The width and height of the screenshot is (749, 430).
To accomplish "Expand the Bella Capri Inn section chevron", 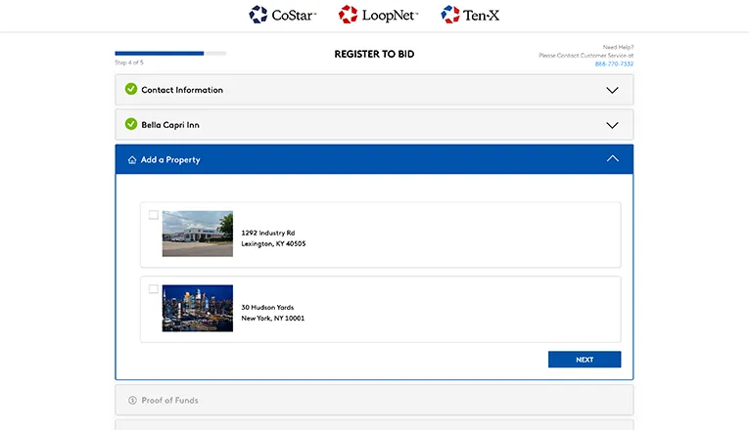I will tap(612, 125).
